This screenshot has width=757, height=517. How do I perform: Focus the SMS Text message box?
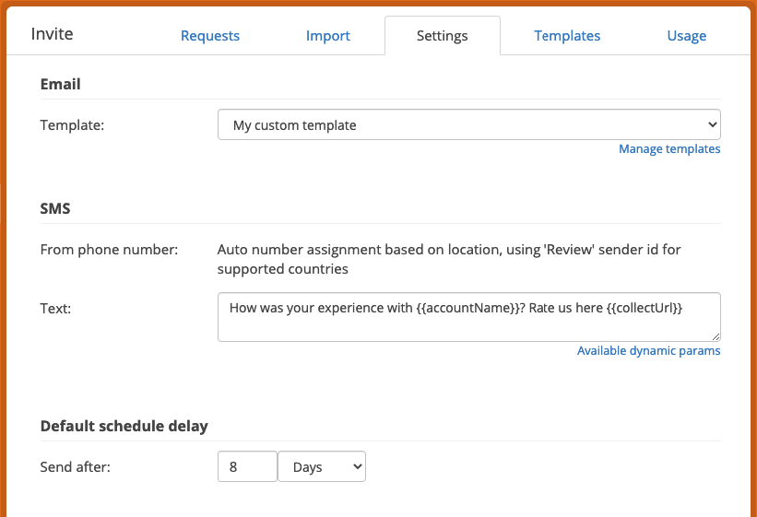pos(468,317)
